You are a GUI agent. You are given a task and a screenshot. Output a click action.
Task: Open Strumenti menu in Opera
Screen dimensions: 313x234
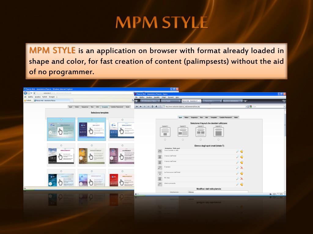pos(171,97)
